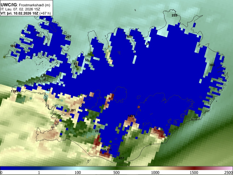Click the legend label 2500

[x=229, y=173]
